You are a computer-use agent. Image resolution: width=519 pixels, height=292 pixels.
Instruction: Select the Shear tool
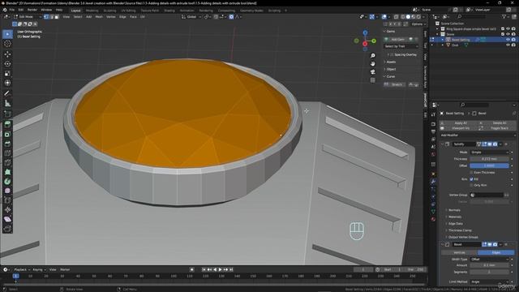click(7, 219)
